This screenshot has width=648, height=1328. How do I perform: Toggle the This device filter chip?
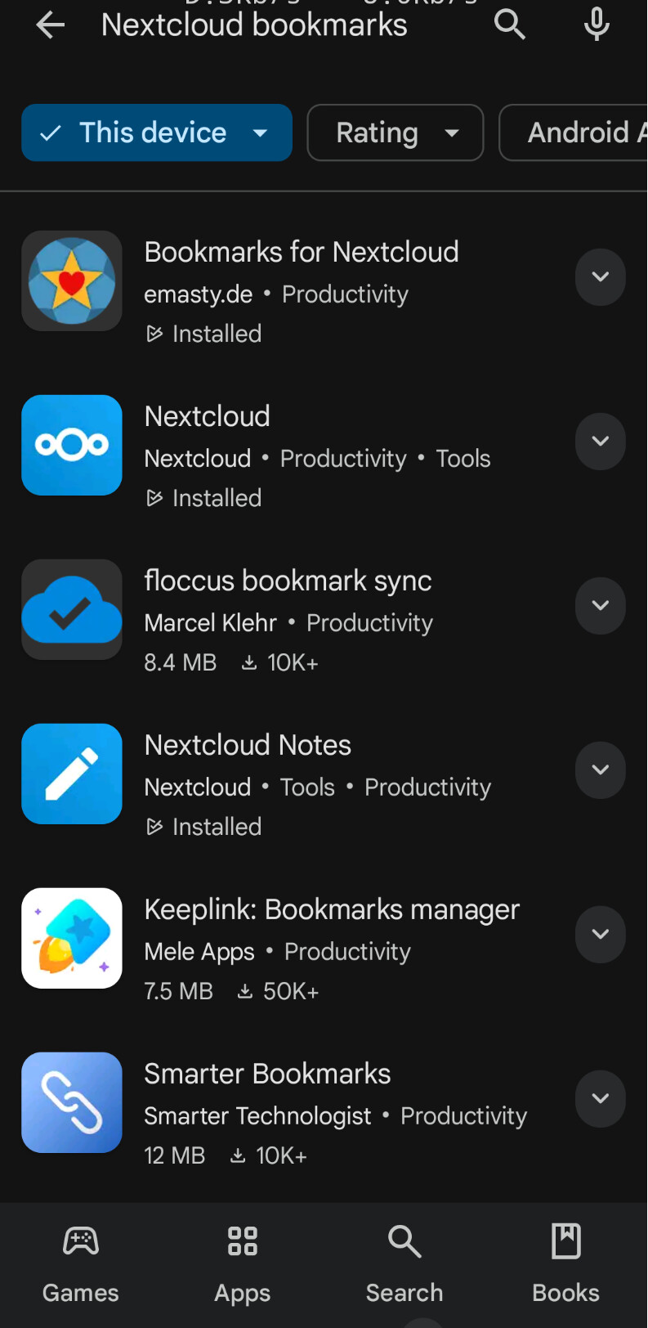coord(157,132)
